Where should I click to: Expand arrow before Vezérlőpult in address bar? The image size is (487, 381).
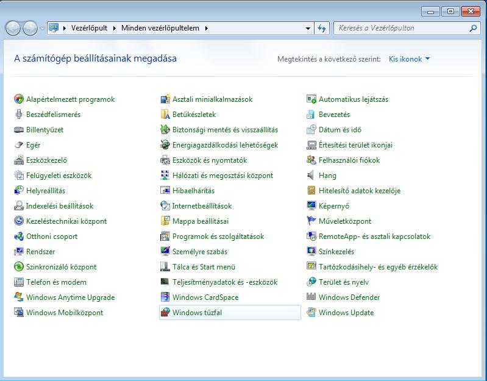coord(65,28)
